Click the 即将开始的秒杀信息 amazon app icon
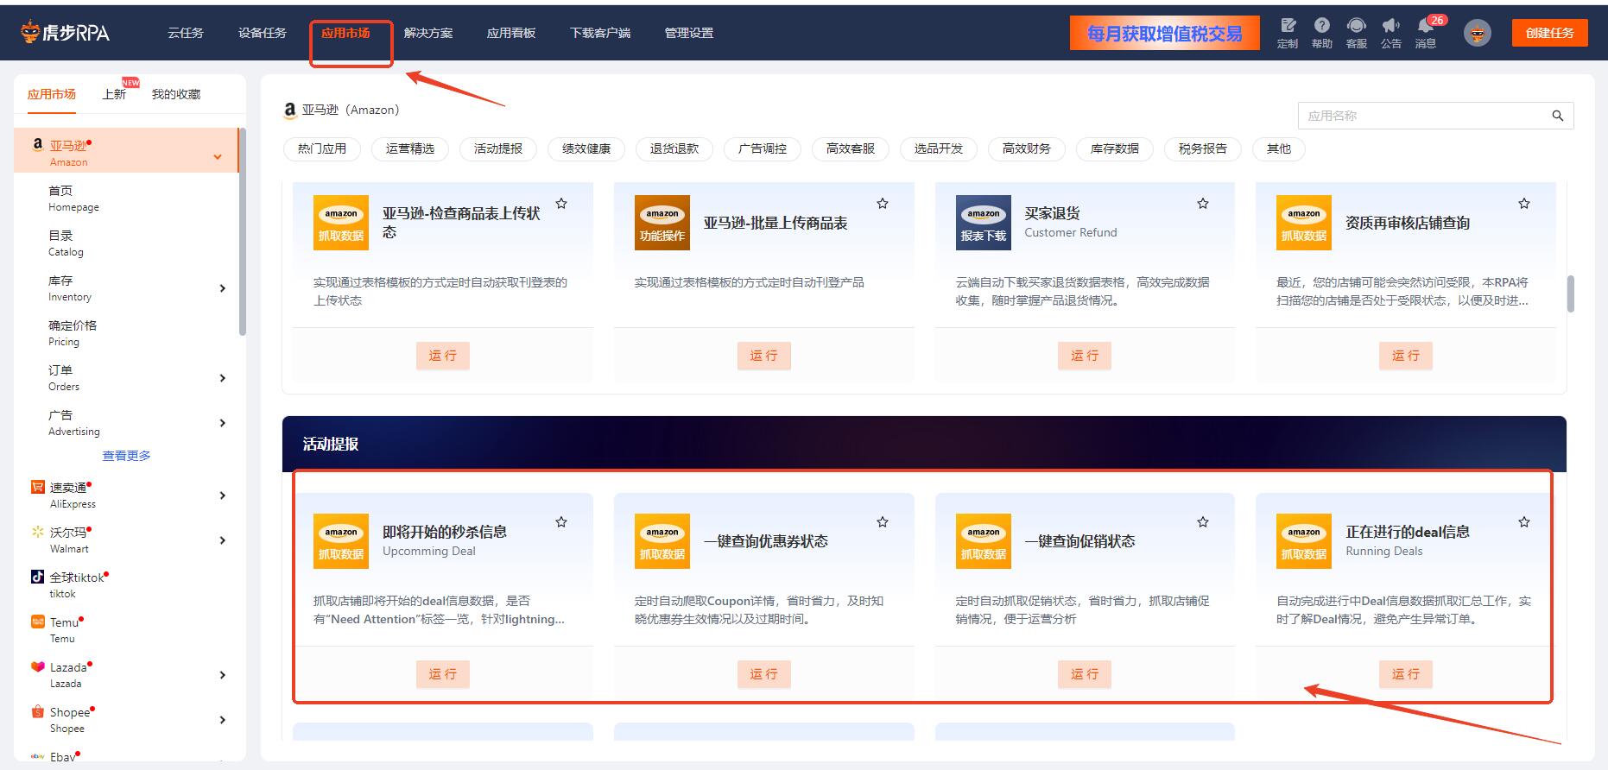The height and width of the screenshot is (770, 1608). coord(341,541)
